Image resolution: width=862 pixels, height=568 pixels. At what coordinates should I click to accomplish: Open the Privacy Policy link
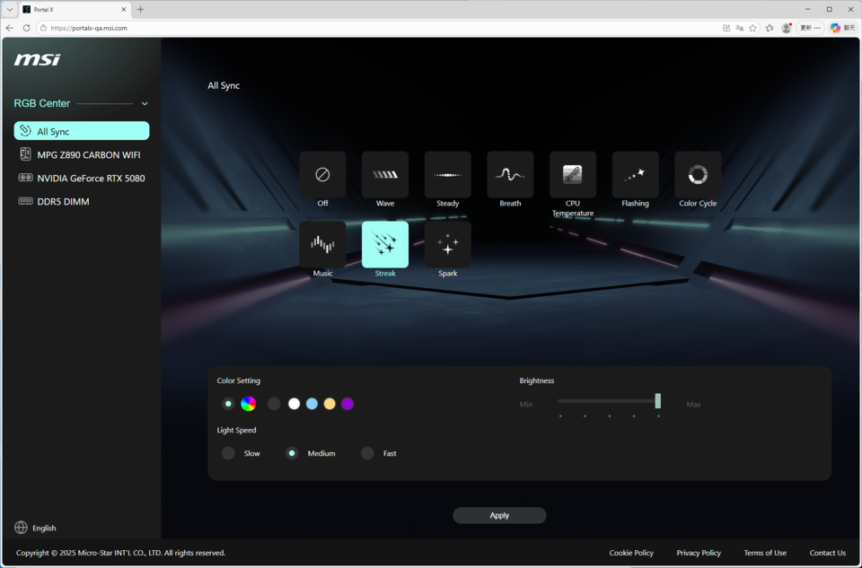(x=699, y=553)
